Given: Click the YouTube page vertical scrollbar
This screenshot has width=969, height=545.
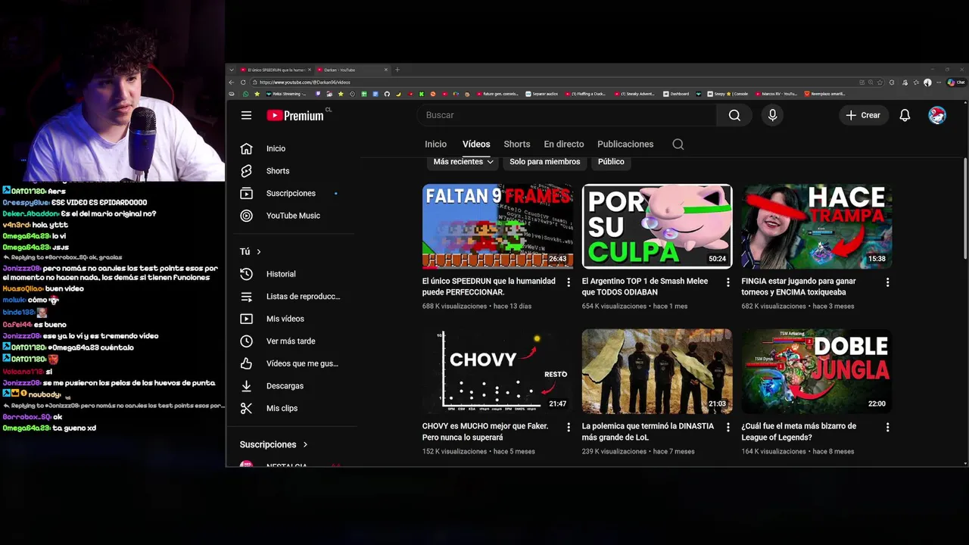Looking at the screenshot, I should point(965,208).
